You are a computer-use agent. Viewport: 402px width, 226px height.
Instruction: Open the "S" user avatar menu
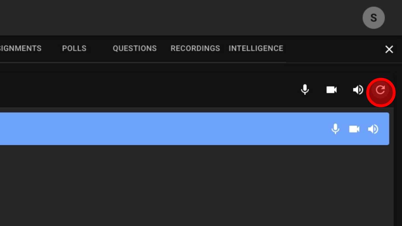pyautogui.click(x=373, y=18)
